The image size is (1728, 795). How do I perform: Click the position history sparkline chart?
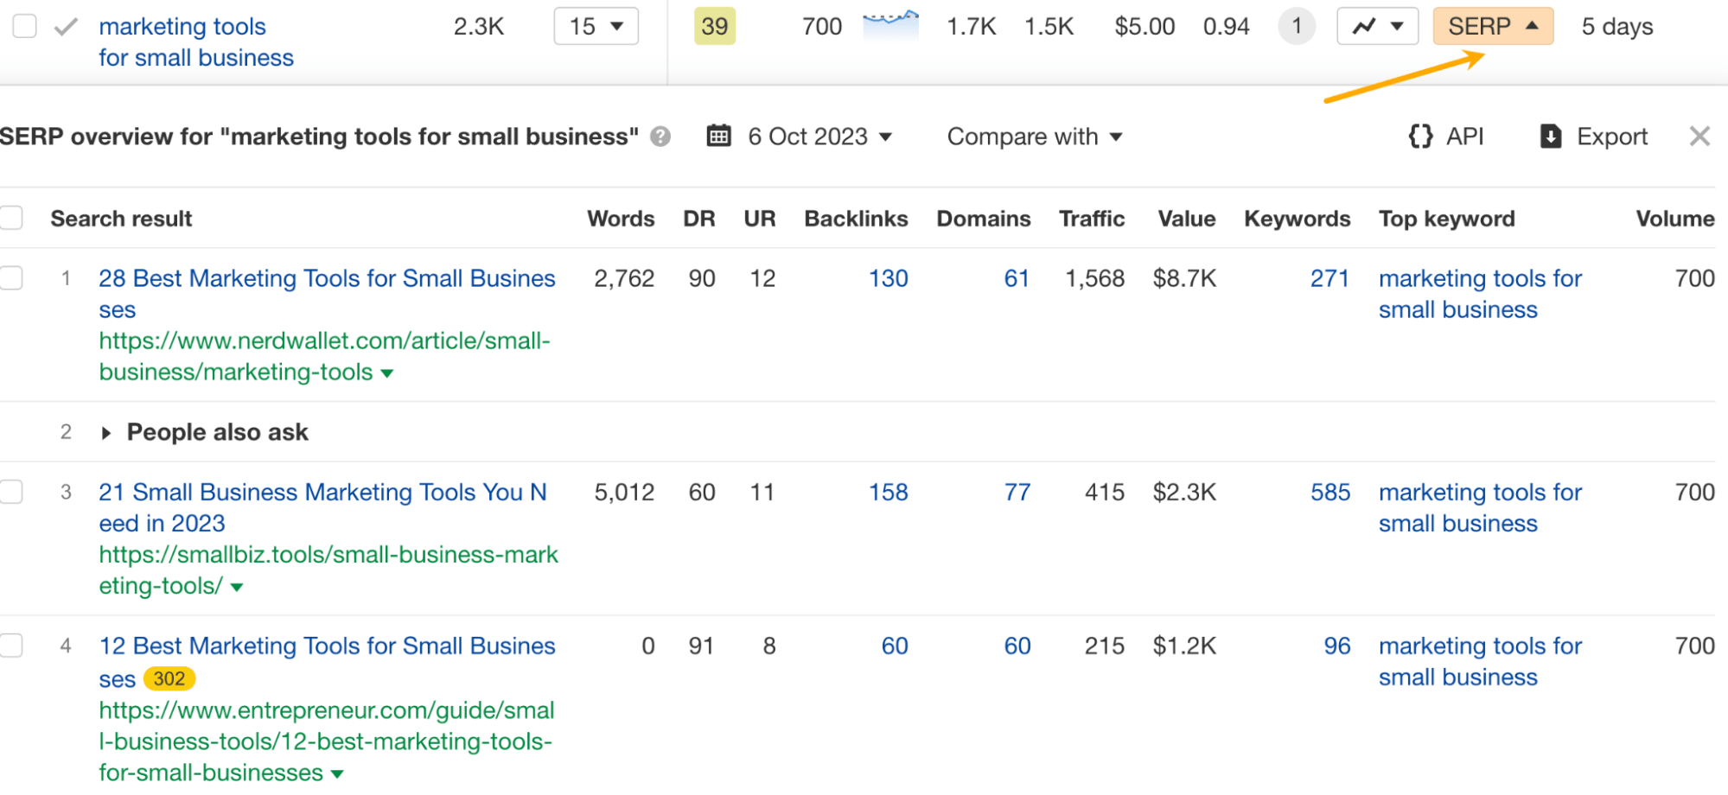(890, 24)
